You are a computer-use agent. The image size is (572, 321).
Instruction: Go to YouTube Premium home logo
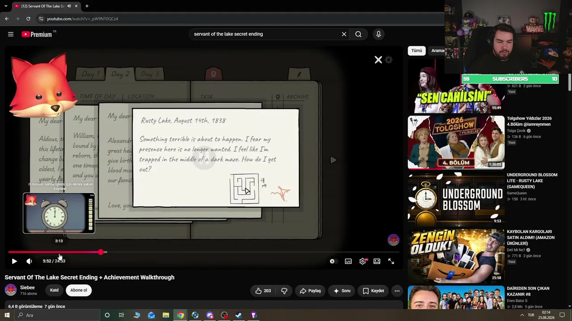[x=37, y=34]
